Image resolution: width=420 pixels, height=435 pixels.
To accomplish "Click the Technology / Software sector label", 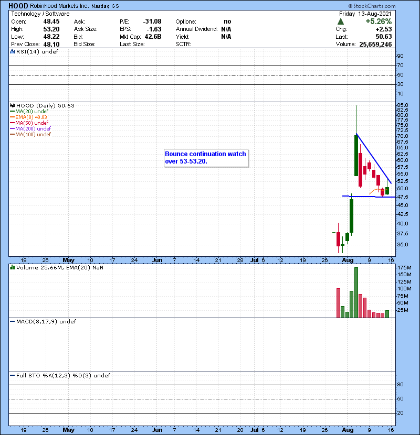I will 40,14.
